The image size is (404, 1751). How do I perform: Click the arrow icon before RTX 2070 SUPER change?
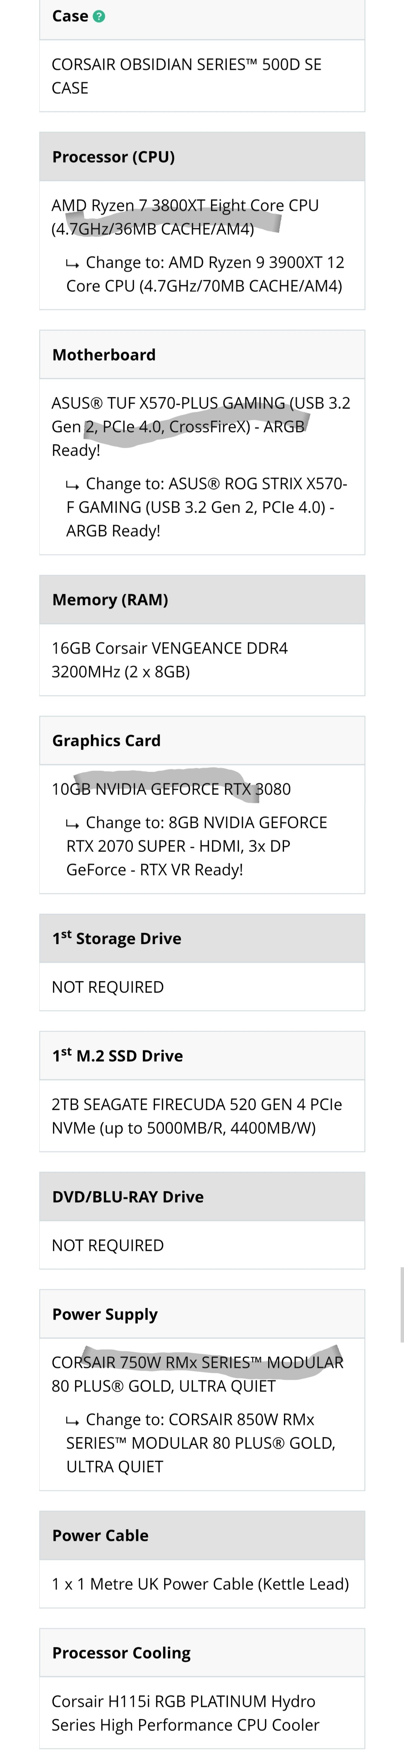[73, 824]
